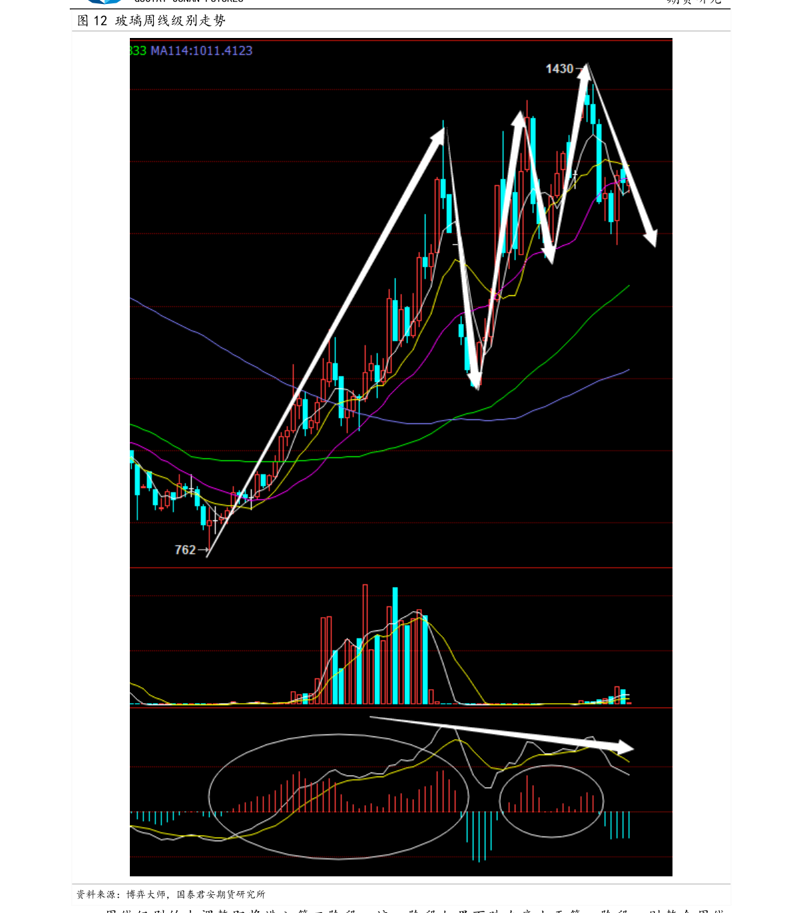Click the "MA114:1011.4123" moving average label
The width and height of the screenshot is (793, 913).
click(202, 51)
